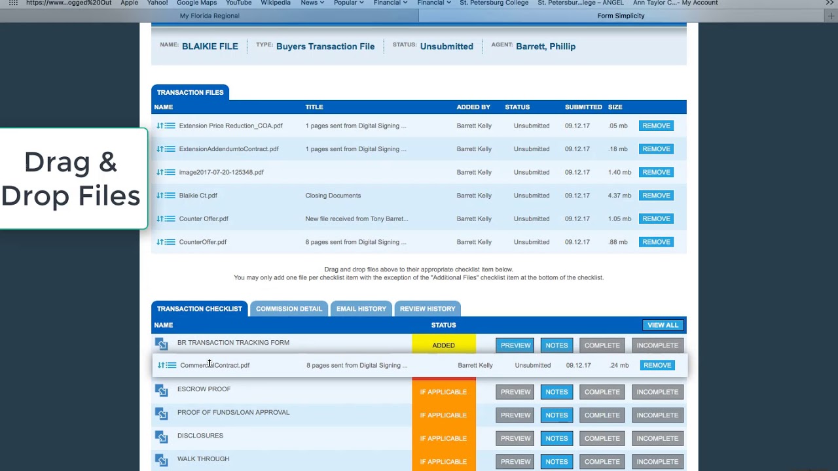Remove Blaikie Ct.pdf file

[x=656, y=196]
